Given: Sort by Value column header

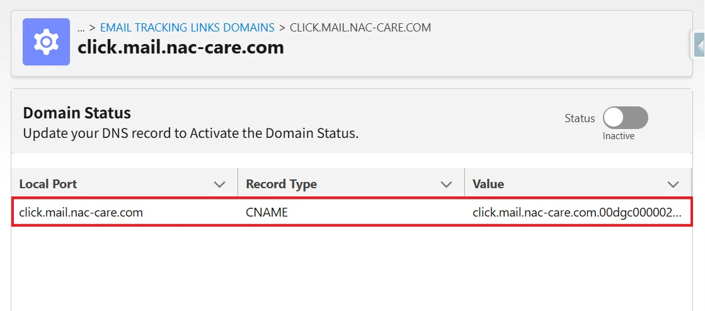Looking at the screenshot, I should (x=488, y=184).
